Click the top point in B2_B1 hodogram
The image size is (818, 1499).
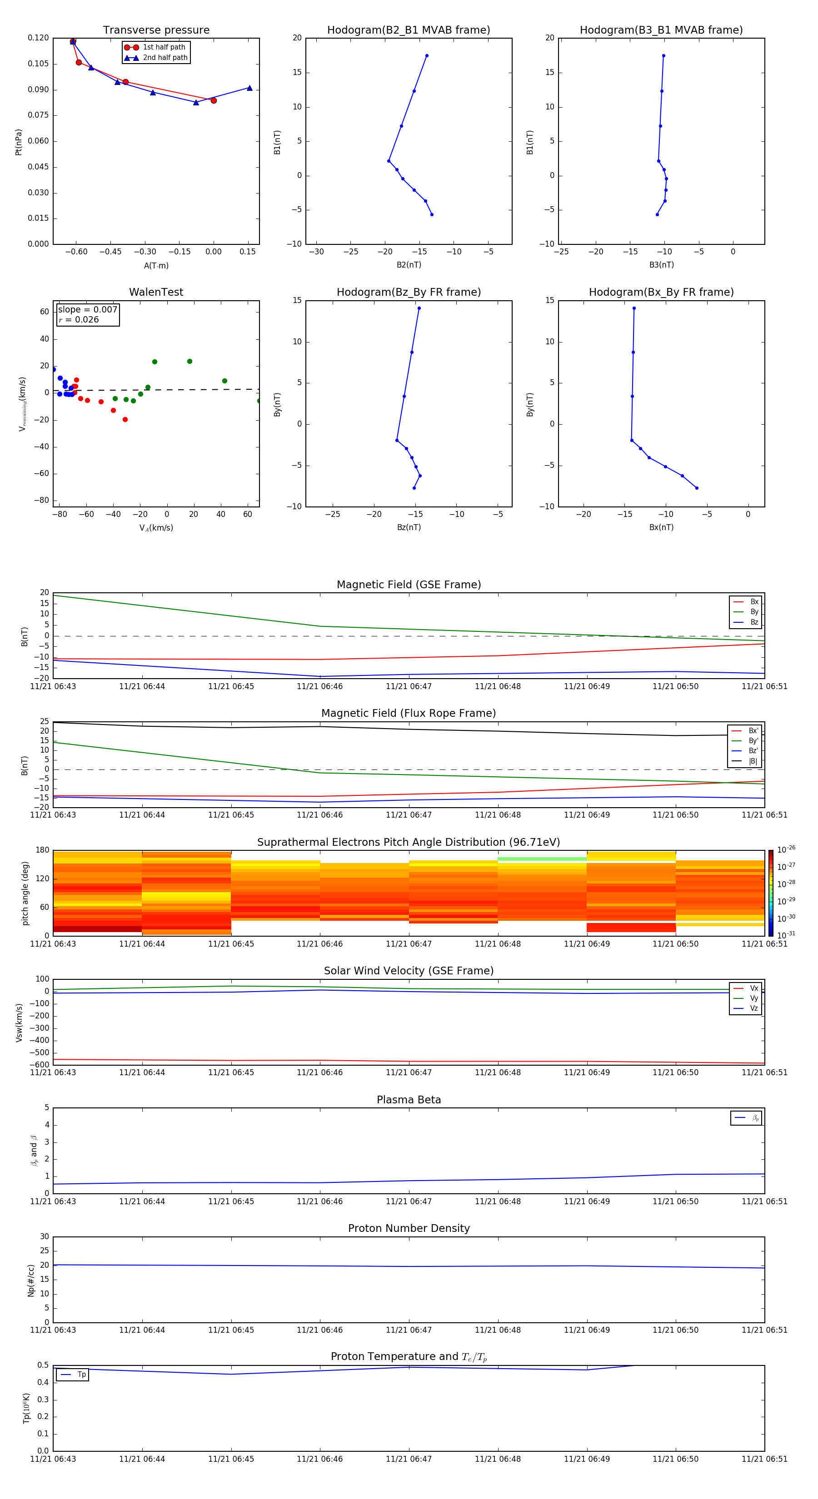[x=427, y=56]
